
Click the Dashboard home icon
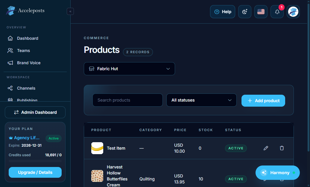10,38
